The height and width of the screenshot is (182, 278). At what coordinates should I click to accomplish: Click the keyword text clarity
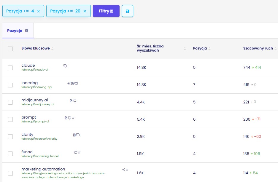[x=27, y=135]
